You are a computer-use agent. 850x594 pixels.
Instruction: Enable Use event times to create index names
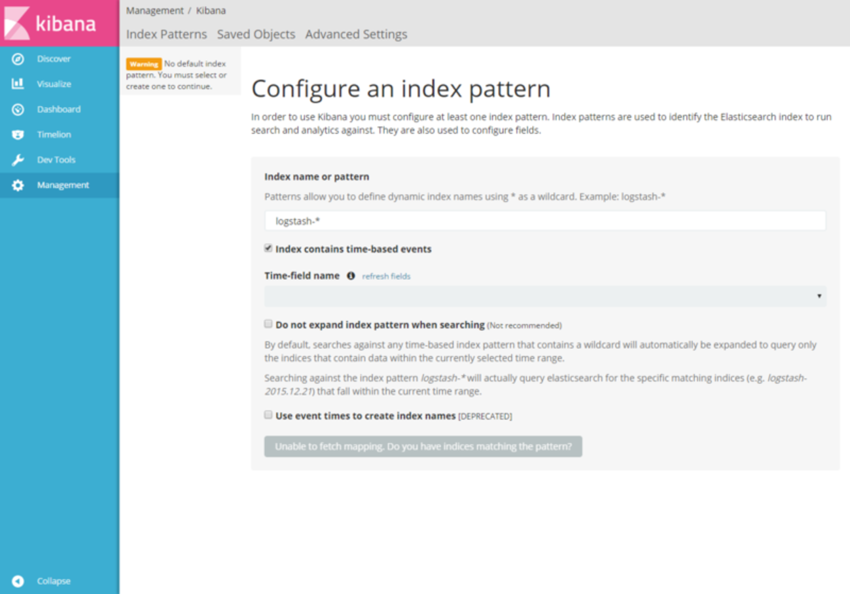268,415
